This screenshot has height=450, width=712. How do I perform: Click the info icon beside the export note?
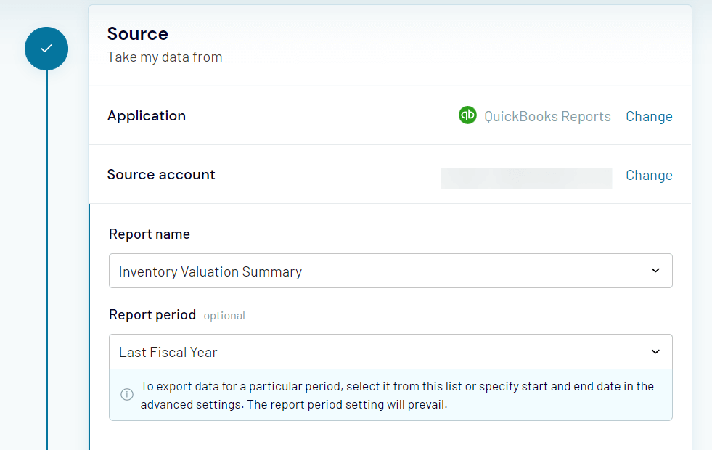(126, 394)
